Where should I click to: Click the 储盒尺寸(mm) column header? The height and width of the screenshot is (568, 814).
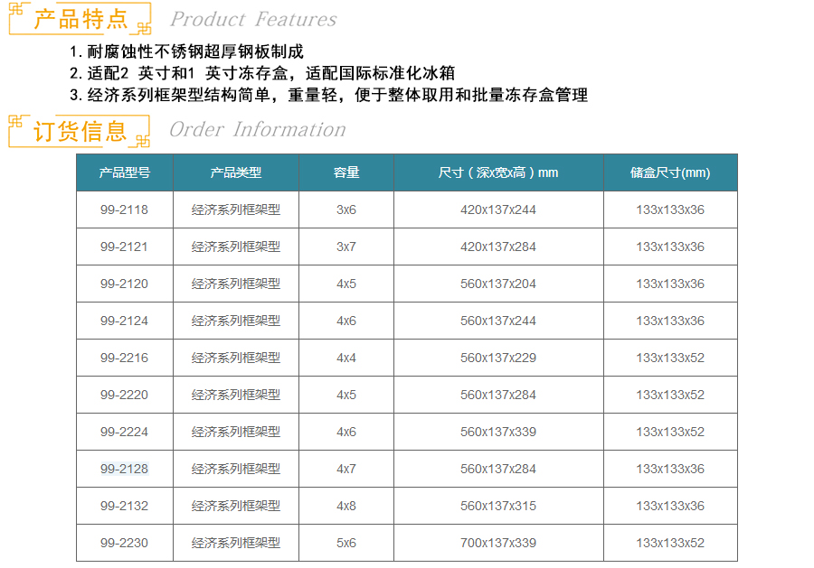point(670,172)
